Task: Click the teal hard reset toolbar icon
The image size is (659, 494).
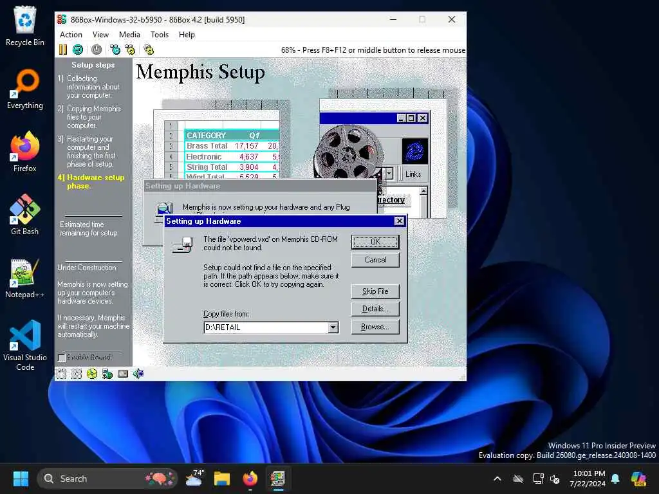Action: point(78,50)
